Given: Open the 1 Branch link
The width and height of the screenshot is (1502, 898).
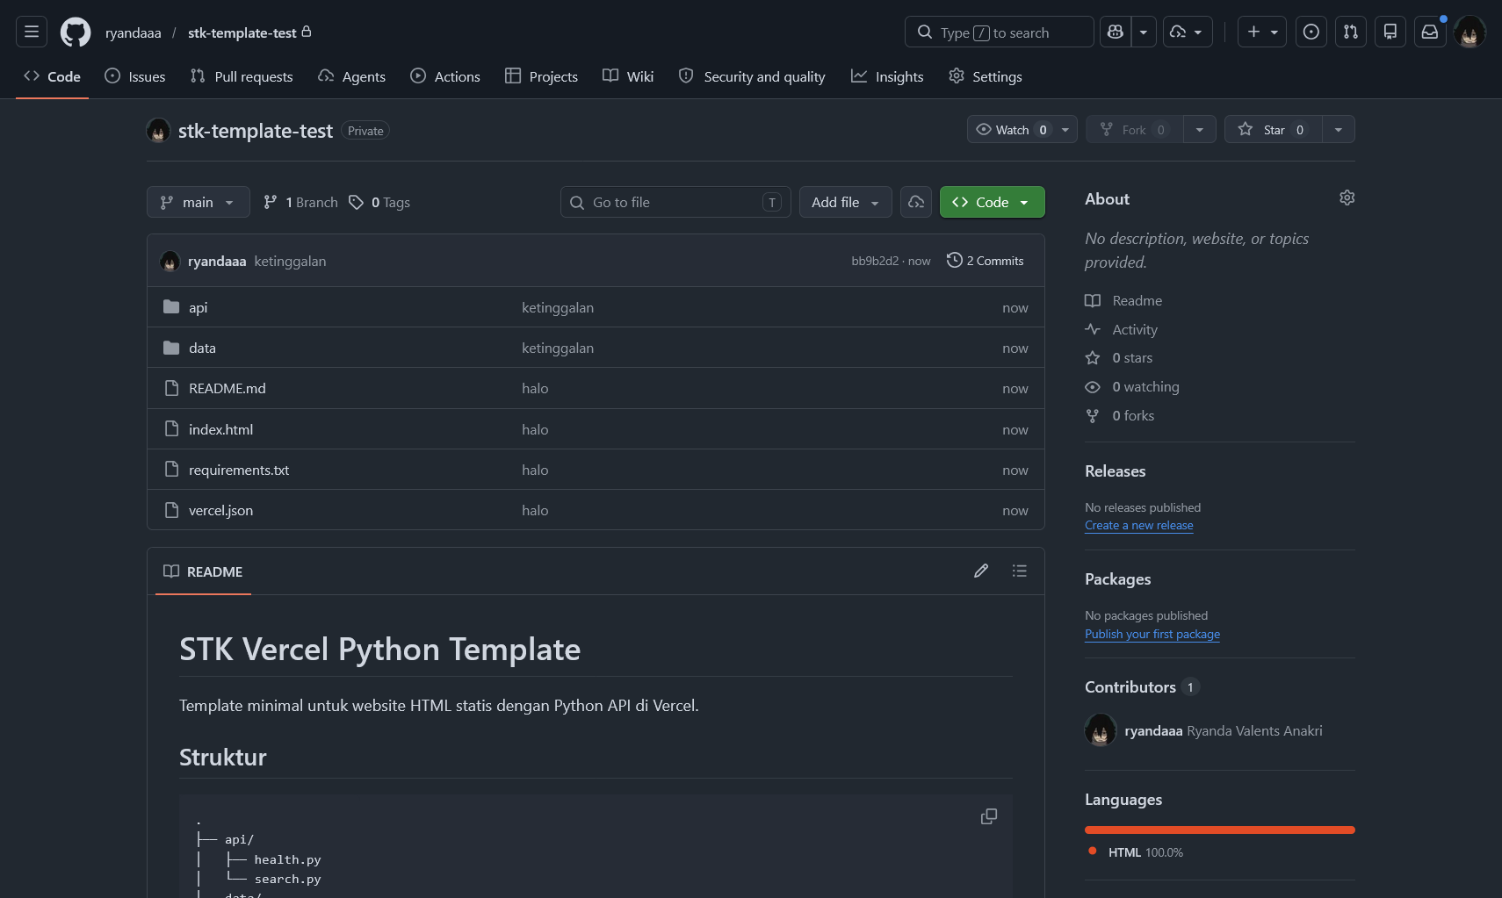Looking at the screenshot, I should (x=300, y=202).
